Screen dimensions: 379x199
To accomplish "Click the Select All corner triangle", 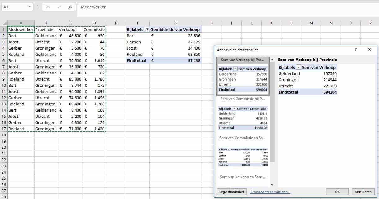I will click(5, 23).
